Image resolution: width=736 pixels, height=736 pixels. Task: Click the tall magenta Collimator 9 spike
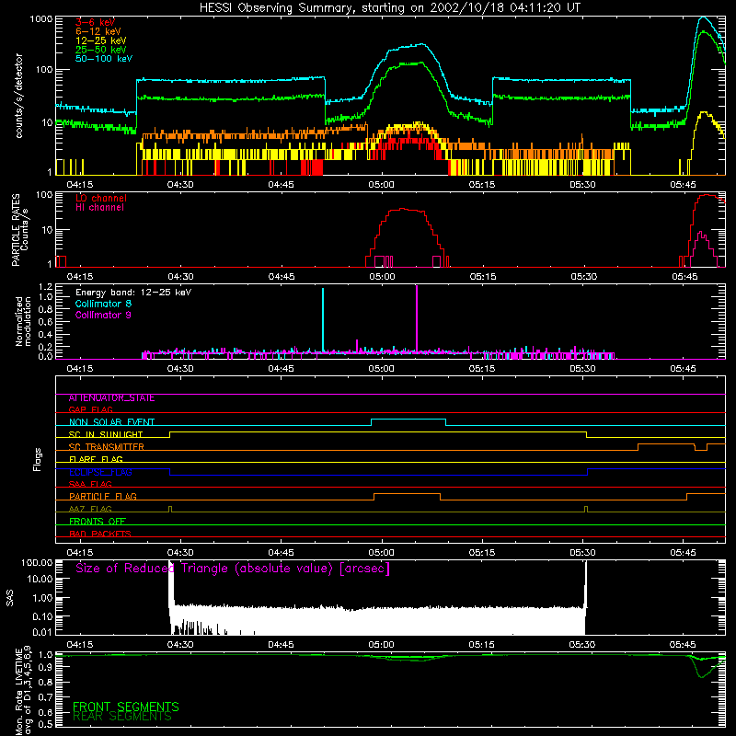click(417, 317)
